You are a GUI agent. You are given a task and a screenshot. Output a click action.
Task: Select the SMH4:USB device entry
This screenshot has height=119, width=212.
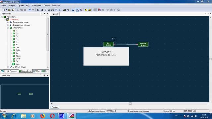point(14,20)
